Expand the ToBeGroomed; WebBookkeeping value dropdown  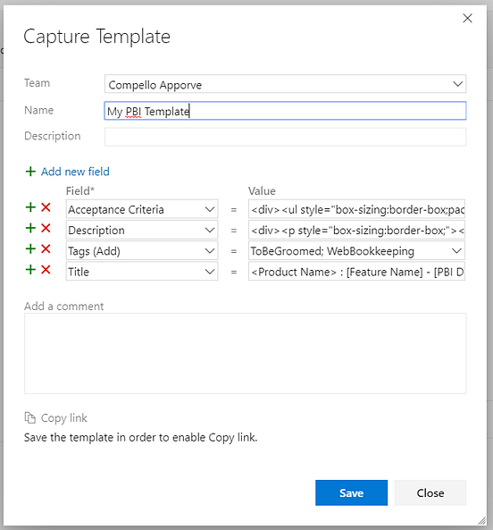point(456,251)
